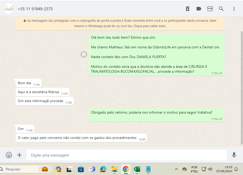This screenshot has height=175, width=243.
Task: Search within this conversation
Action: click(x=221, y=9)
